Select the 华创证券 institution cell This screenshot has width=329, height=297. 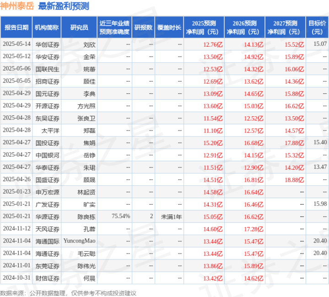pyautogui.click(x=48, y=45)
